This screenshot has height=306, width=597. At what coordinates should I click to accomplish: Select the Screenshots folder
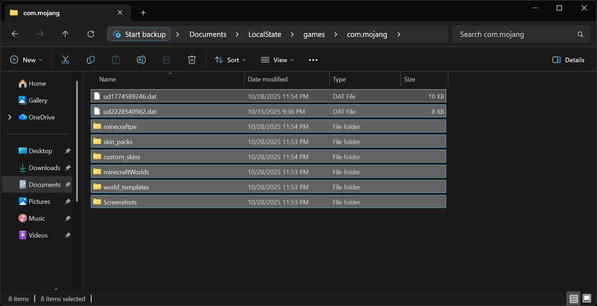[x=268, y=202]
